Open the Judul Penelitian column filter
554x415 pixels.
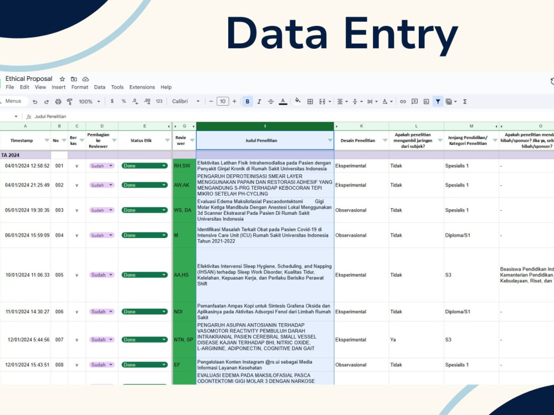[330, 141]
